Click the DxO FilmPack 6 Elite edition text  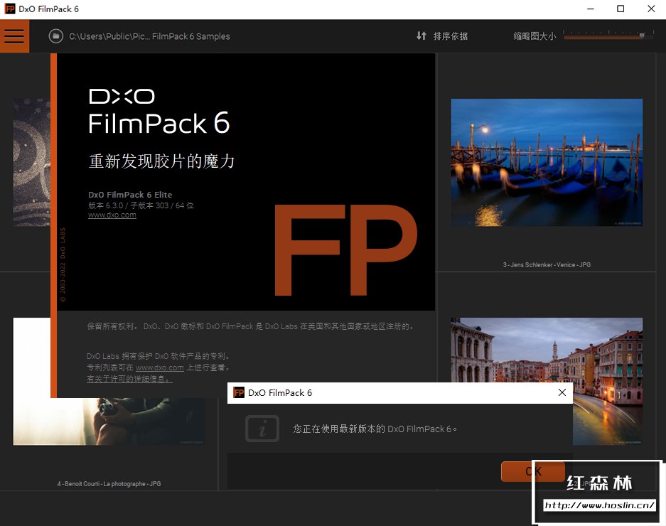(x=130, y=195)
